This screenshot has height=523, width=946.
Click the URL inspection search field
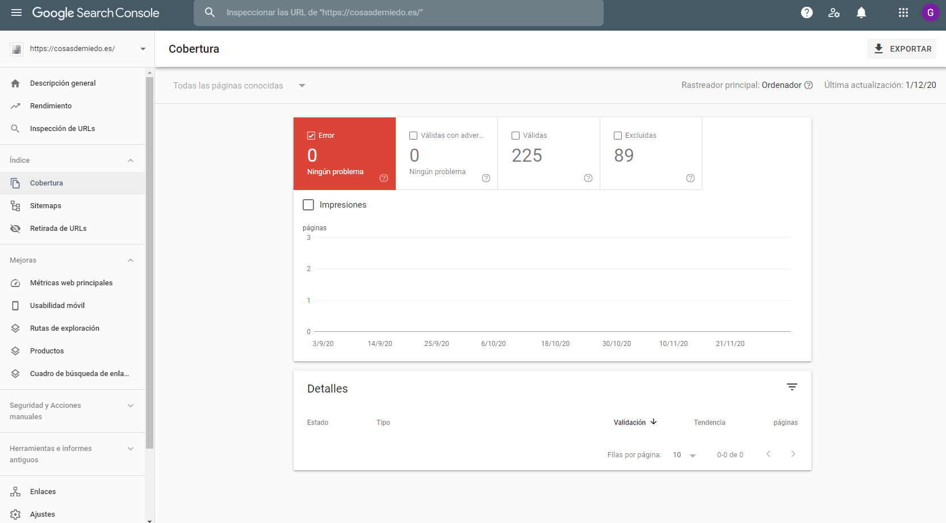399,12
